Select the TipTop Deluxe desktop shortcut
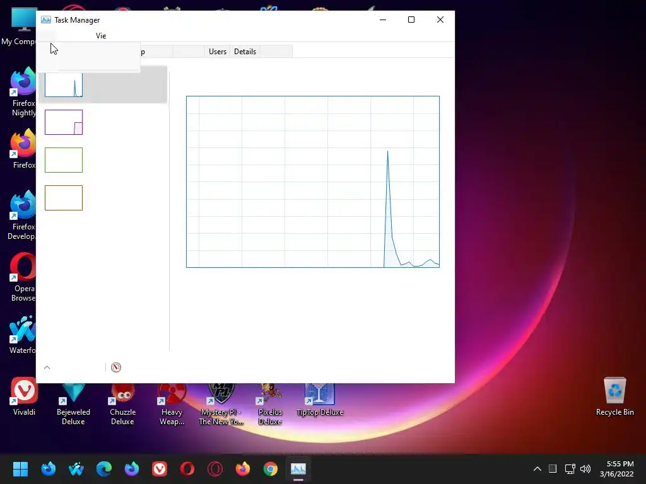Viewport: 646px width, 484px height. coord(320,400)
